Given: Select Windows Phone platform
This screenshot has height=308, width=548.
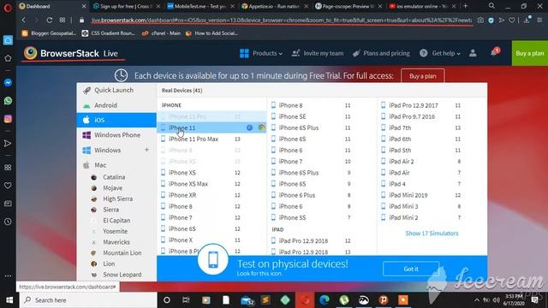Looking at the screenshot, I should coord(116,135).
